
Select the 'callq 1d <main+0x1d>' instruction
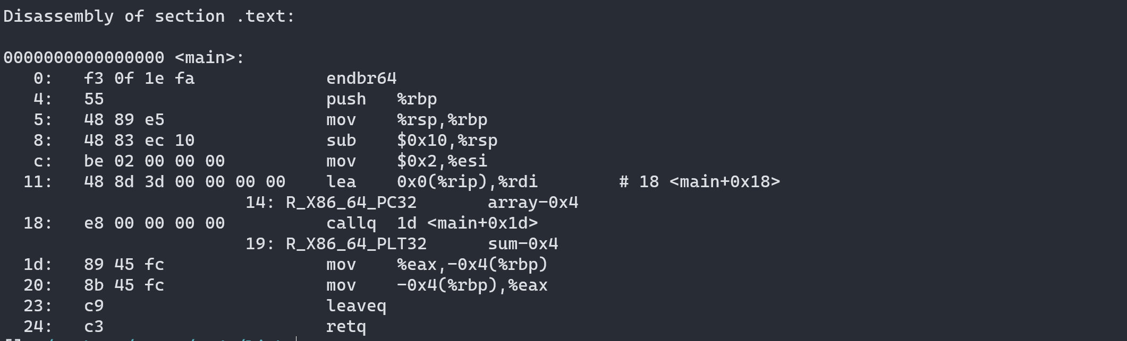click(432, 223)
